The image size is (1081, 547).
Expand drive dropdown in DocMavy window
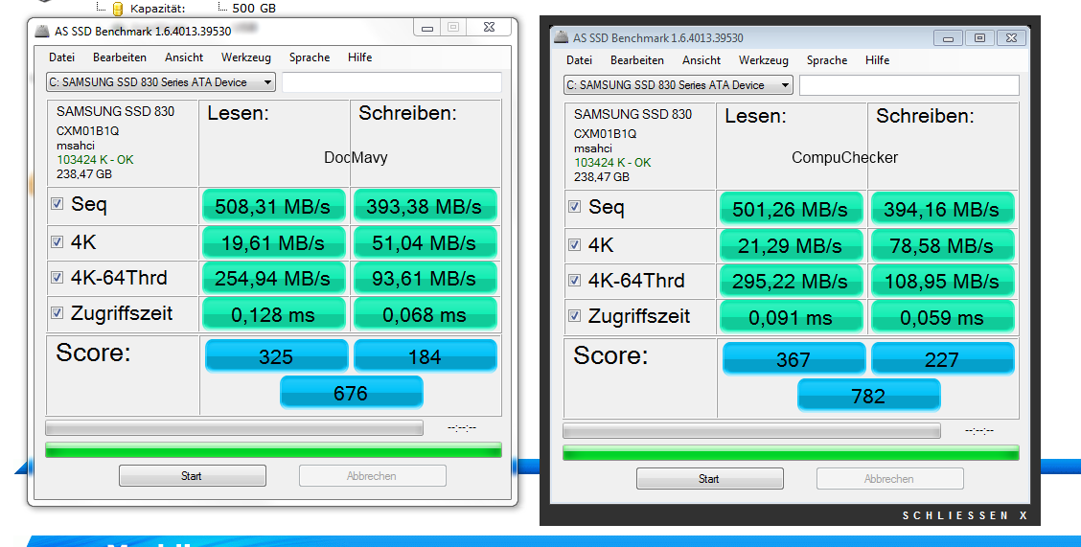point(267,82)
